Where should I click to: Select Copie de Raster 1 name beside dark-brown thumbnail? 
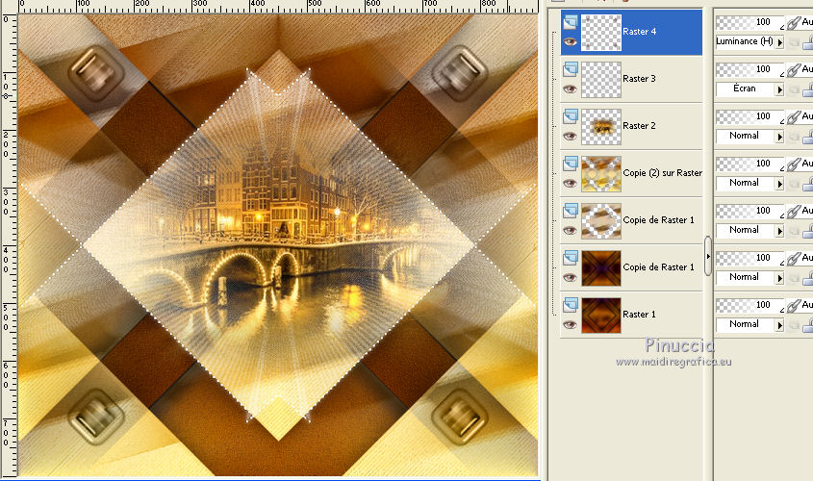coord(658,267)
